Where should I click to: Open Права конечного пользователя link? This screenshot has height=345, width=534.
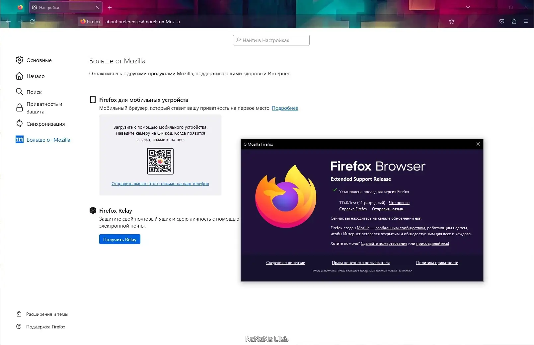point(361,263)
